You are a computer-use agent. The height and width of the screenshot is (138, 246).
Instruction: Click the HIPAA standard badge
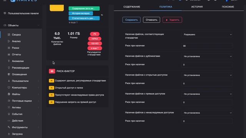(95, 39)
